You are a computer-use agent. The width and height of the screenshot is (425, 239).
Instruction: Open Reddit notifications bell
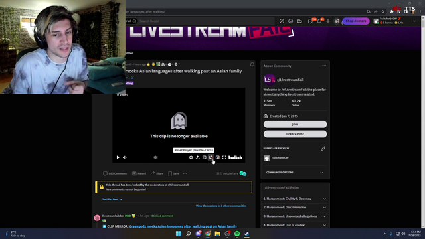319,21
